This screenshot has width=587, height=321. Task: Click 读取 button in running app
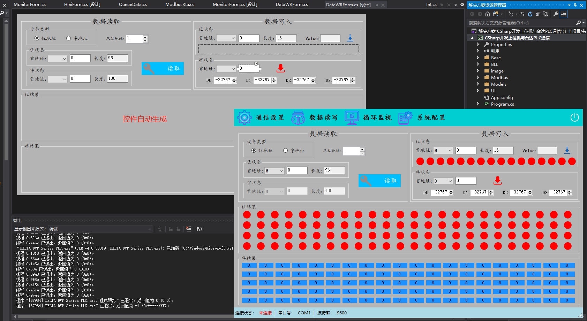click(379, 181)
